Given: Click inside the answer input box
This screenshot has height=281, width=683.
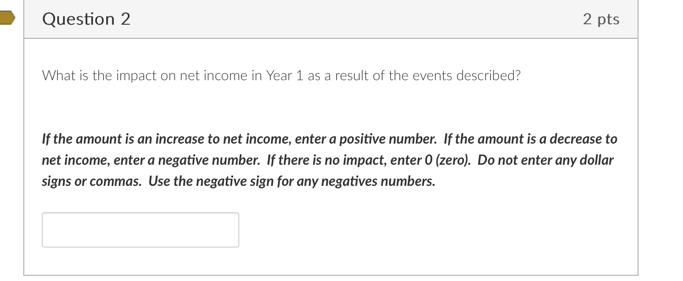Looking at the screenshot, I should click(140, 229).
